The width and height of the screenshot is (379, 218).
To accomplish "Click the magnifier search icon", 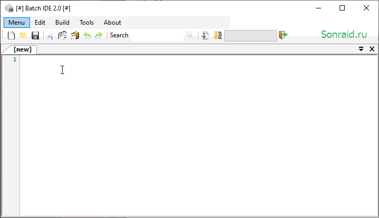I will pyautogui.click(x=189, y=35).
